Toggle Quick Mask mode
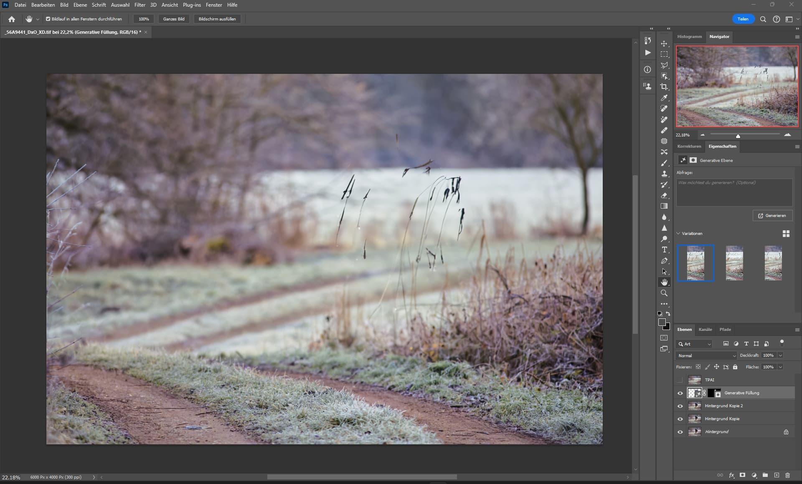The image size is (802, 484). click(664, 338)
